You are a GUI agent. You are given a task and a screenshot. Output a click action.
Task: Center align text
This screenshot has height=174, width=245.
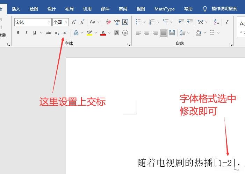tap(147, 33)
